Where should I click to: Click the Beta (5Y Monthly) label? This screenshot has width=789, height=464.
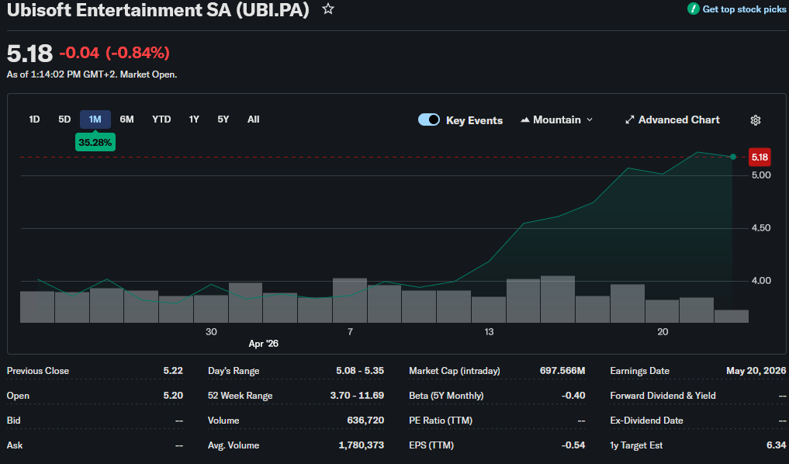point(446,396)
